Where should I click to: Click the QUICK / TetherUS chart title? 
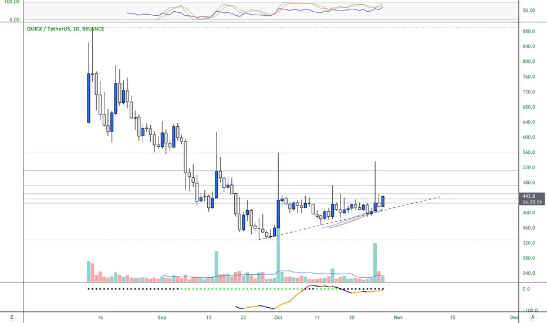tap(65, 29)
